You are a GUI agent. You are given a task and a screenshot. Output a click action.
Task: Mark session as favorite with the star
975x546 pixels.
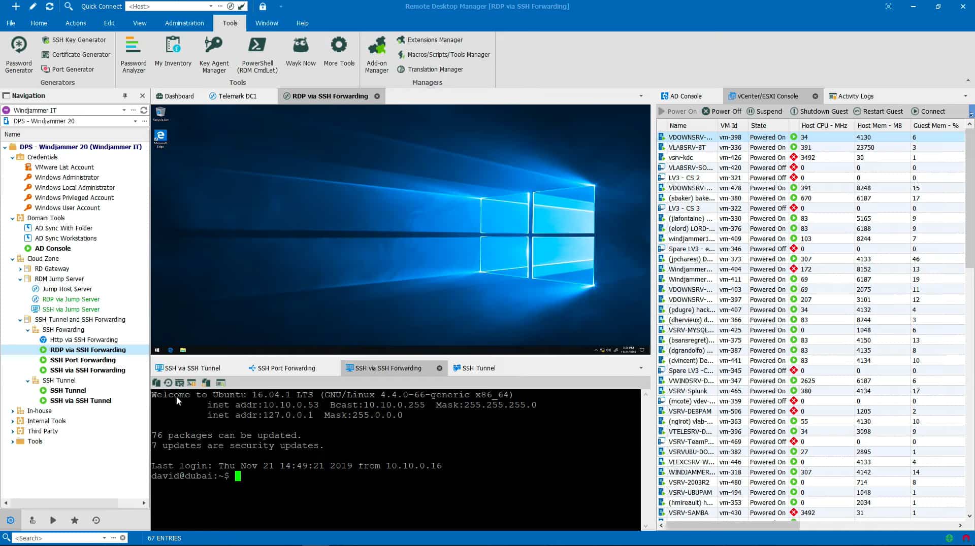click(x=74, y=520)
